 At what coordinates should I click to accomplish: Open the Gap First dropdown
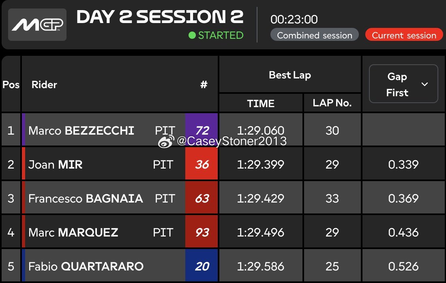coord(403,84)
